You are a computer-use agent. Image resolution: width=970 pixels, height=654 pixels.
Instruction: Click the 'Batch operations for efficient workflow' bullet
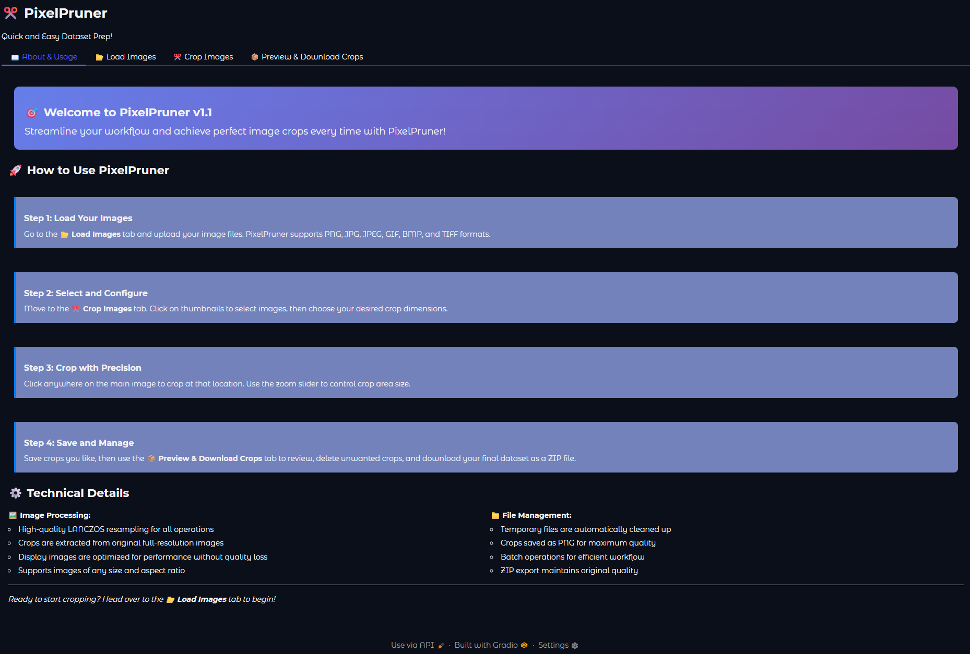pos(573,557)
